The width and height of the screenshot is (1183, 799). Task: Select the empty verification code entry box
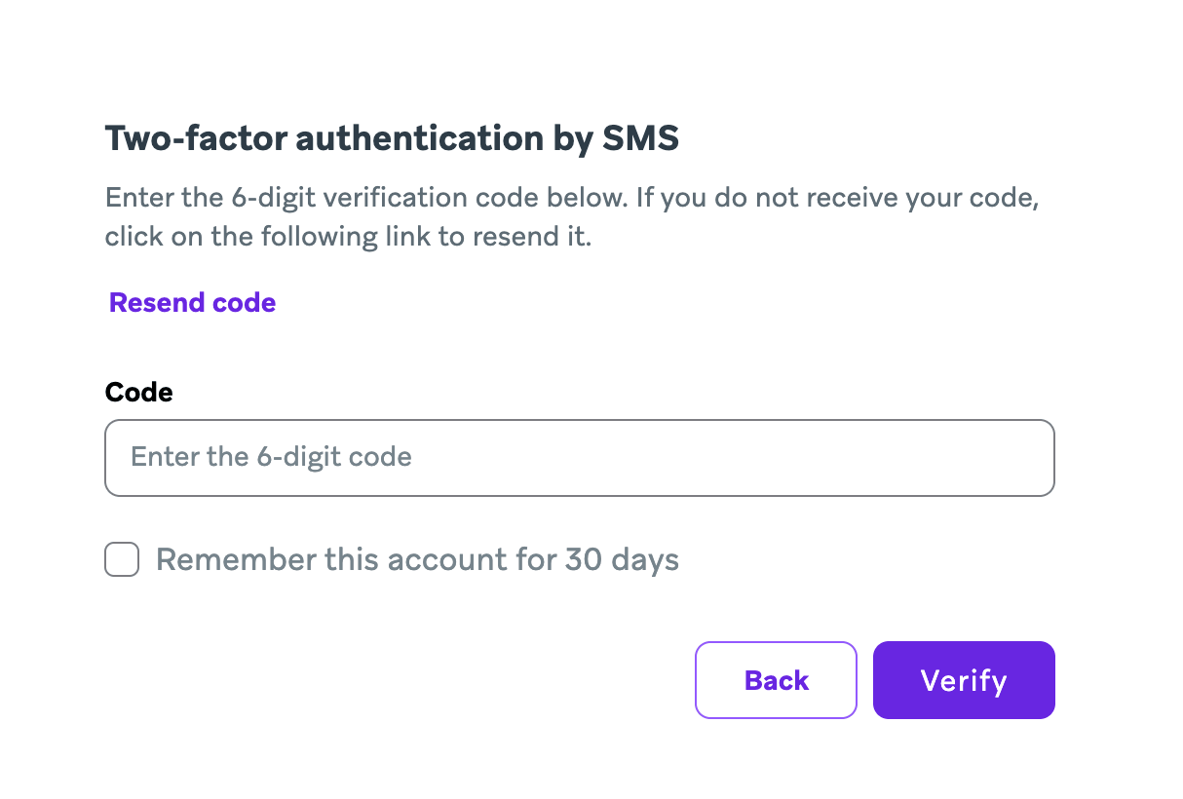coord(579,457)
